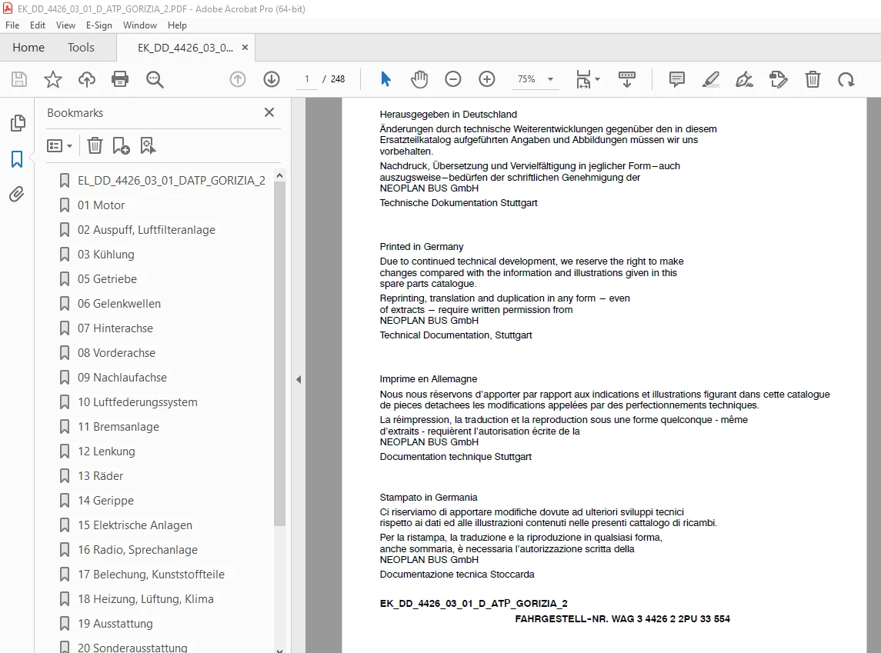Jump to 01 Motor bookmark
Image resolution: width=881 pixels, height=653 pixels.
[101, 205]
